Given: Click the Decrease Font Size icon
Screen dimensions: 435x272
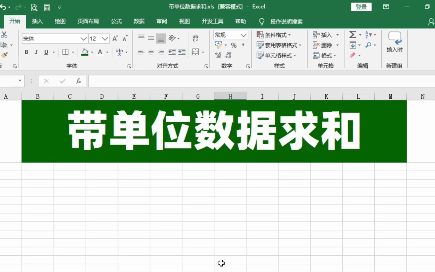Looking at the screenshot, I should 125,38.
